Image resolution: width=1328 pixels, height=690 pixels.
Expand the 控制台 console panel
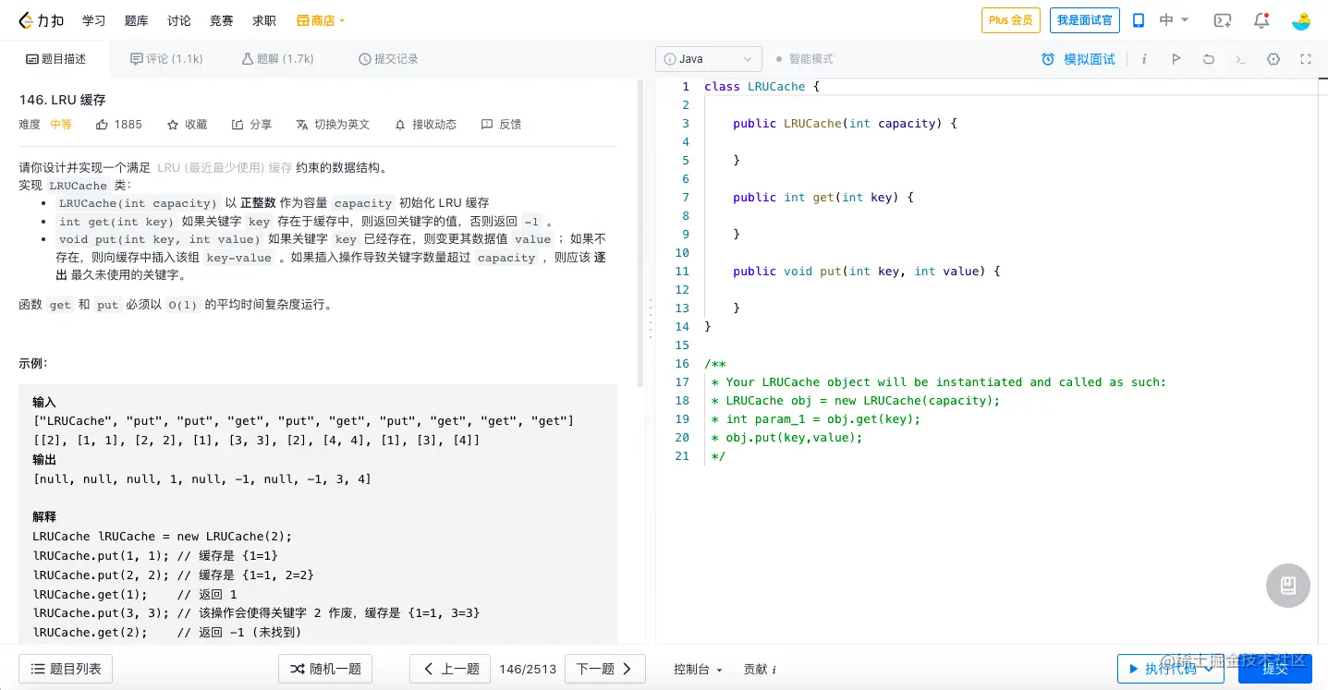(x=698, y=670)
